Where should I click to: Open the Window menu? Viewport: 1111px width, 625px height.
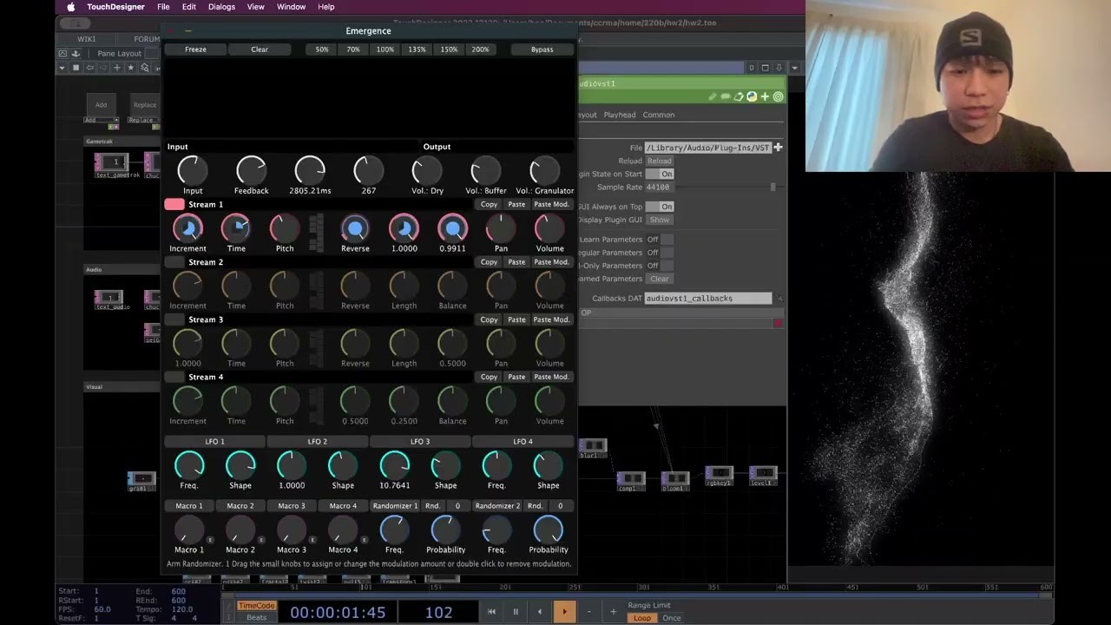[x=291, y=7]
